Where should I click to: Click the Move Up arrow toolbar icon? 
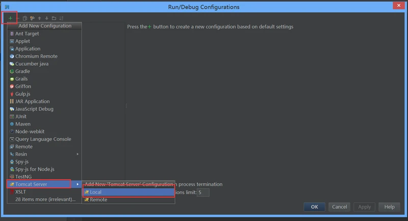40,18
